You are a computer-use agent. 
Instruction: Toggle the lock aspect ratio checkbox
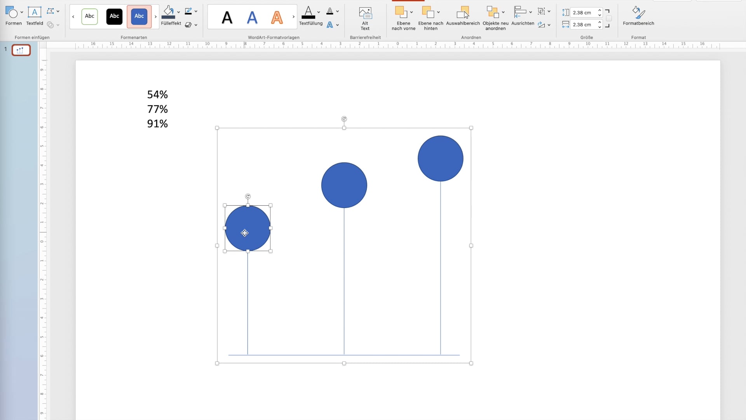[x=609, y=19]
